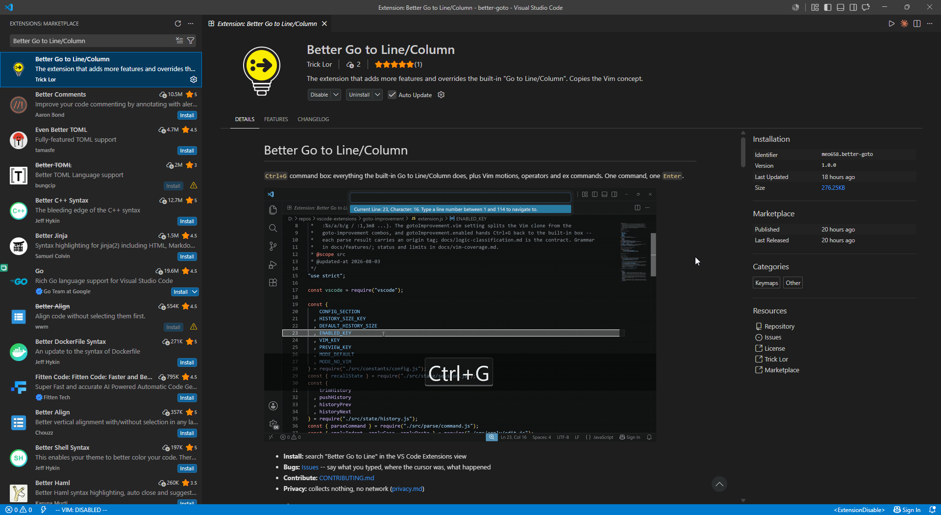The image size is (941, 515).
Task: Open the extensions filter funnel
Action: tap(191, 41)
